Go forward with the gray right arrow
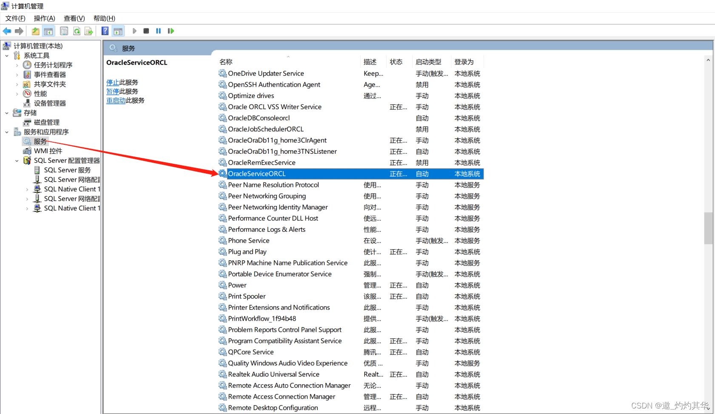This screenshot has width=715, height=414. point(19,31)
